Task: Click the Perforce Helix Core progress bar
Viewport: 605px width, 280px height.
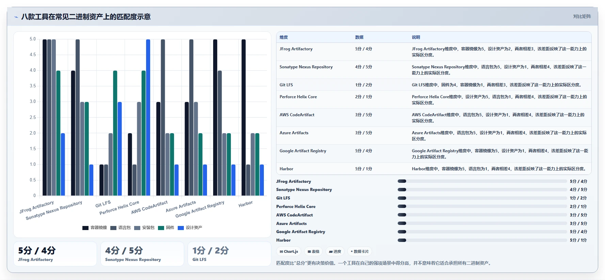Action: click(482, 207)
